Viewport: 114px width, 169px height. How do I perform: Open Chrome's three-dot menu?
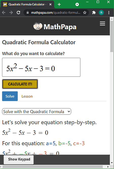[x=109, y=13]
